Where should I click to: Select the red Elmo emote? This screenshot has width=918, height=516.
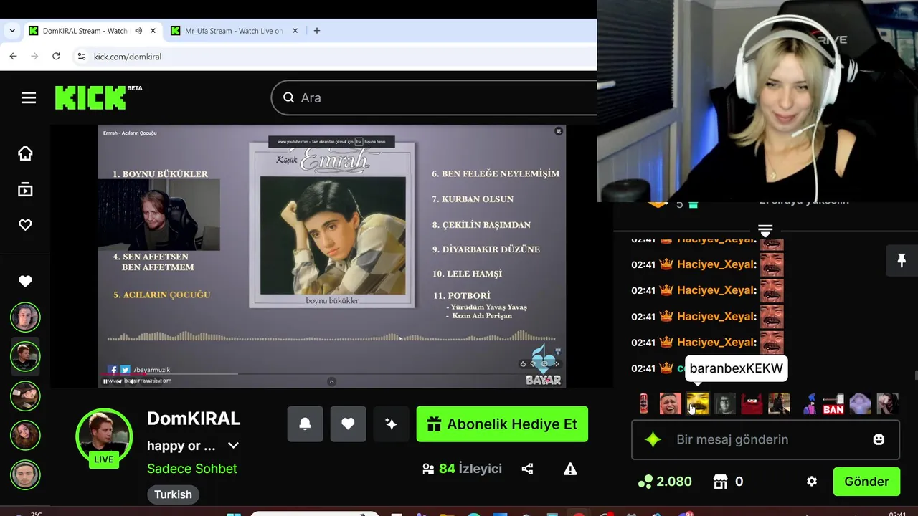pos(752,403)
